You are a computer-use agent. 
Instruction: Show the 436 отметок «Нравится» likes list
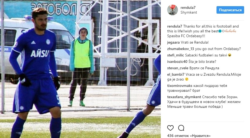(x=189, y=136)
